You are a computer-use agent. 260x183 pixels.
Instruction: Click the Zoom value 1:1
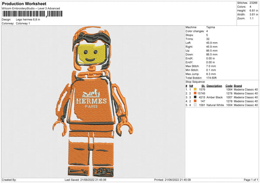tap(251, 18)
